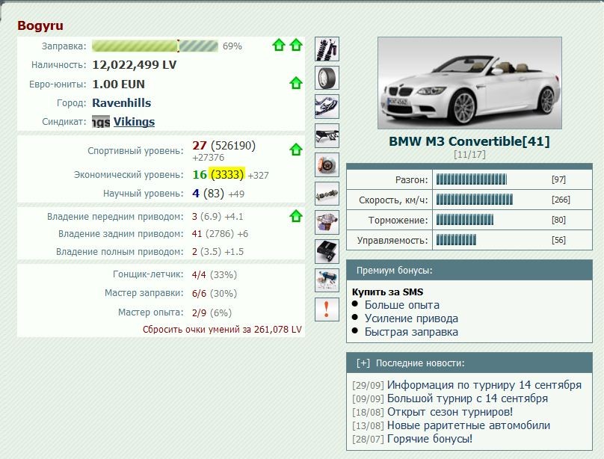Click the Разгон stat bar
The width and height of the screenshot is (604, 459).
click(472, 179)
